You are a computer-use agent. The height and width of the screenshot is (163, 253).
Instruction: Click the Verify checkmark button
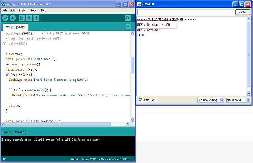pyautogui.click(x=5, y=18)
